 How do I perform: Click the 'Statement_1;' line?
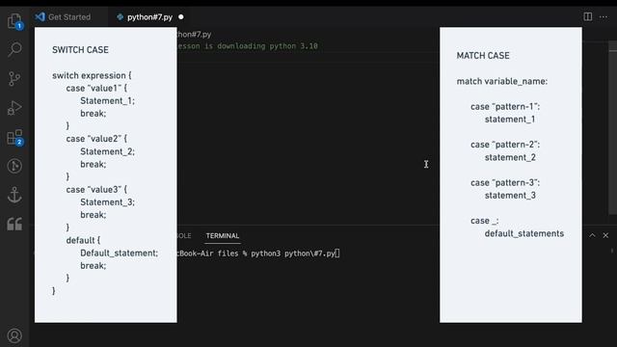point(107,100)
